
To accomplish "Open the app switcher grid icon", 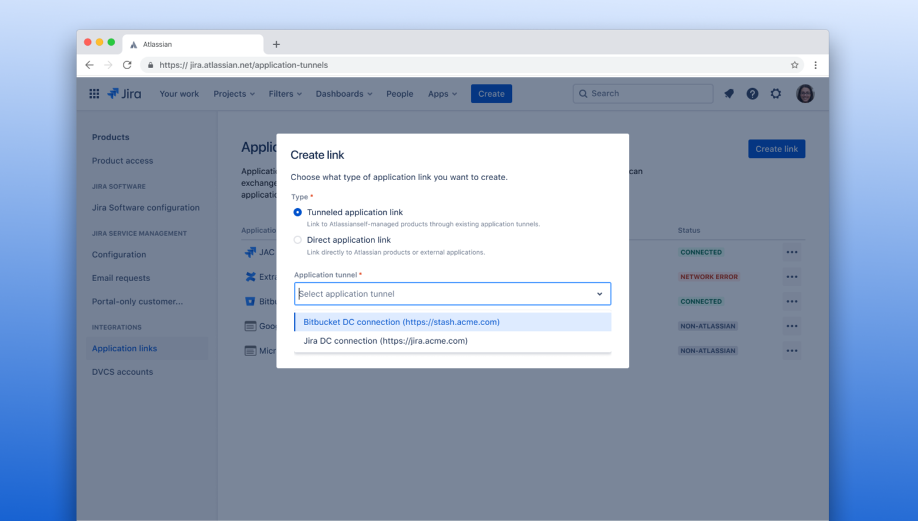I will [x=94, y=94].
